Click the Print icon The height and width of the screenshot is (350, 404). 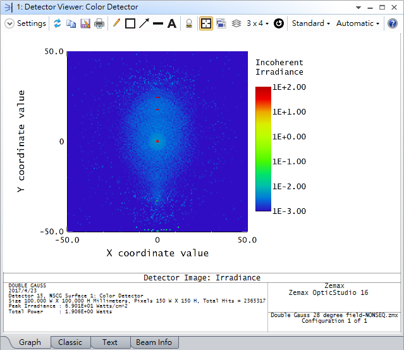pos(99,23)
